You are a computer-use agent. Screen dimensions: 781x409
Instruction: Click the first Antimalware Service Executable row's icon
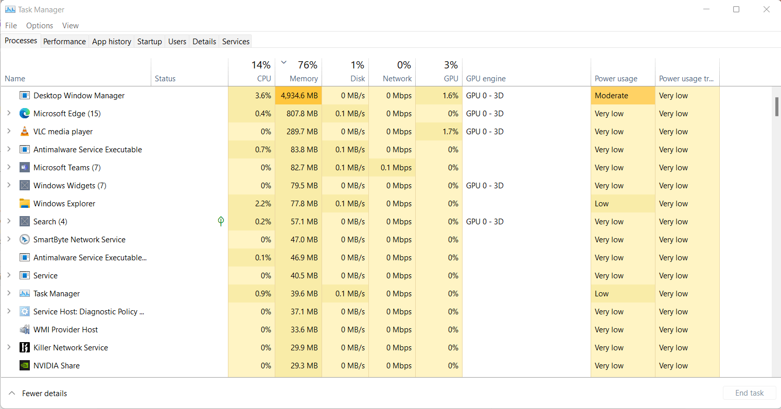click(x=24, y=150)
